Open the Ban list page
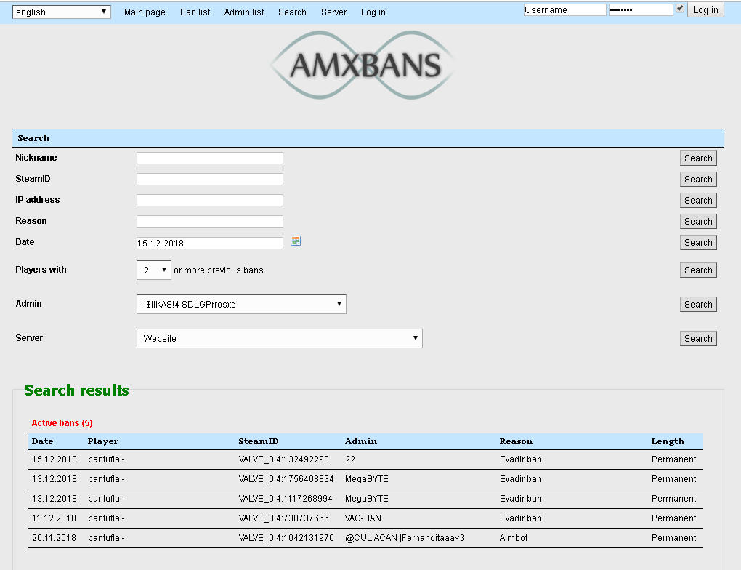Screen dimensions: 741x570 tap(195, 12)
